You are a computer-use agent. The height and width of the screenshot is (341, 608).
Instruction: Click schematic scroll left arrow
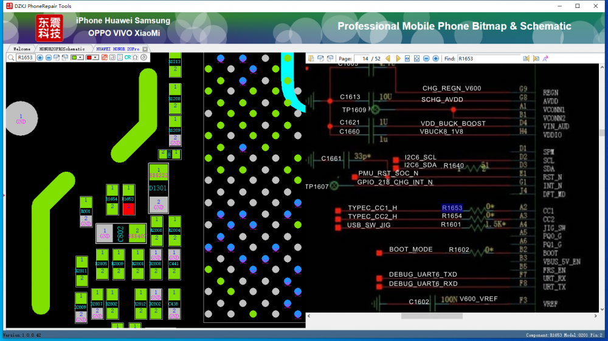click(x=309, y=316)
